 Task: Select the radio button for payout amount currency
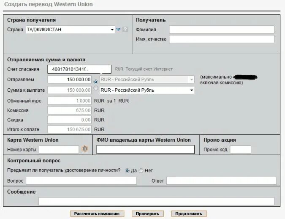coord(95,88)
